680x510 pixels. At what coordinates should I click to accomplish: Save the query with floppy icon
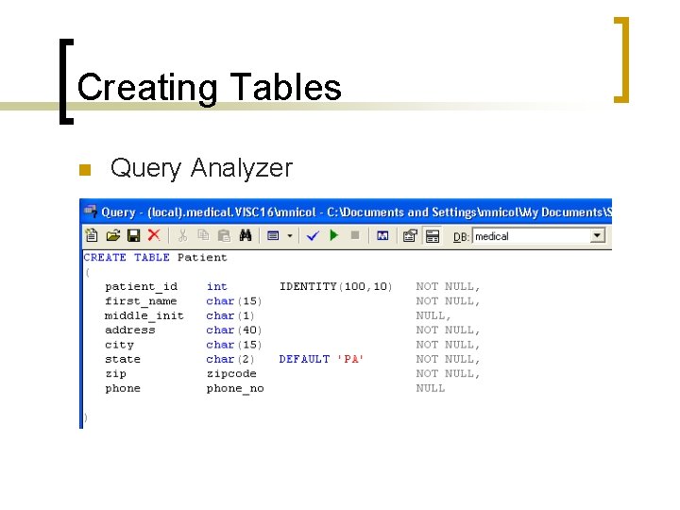click(x=133, y=235)
